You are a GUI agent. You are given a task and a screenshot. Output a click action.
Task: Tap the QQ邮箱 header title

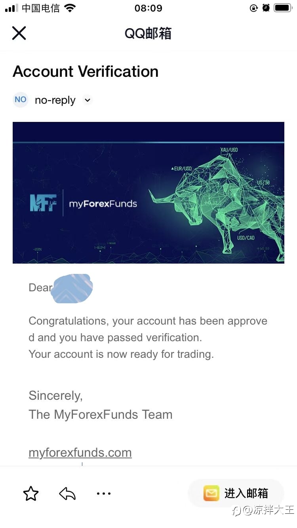coord(148,34)
